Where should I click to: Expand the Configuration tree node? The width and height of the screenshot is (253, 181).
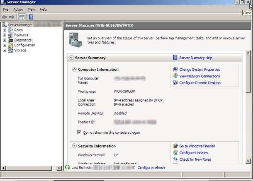click(5, 45)
